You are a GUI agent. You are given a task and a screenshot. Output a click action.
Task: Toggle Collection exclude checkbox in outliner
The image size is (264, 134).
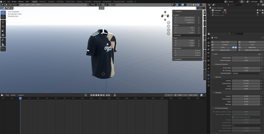coord(258,10)
